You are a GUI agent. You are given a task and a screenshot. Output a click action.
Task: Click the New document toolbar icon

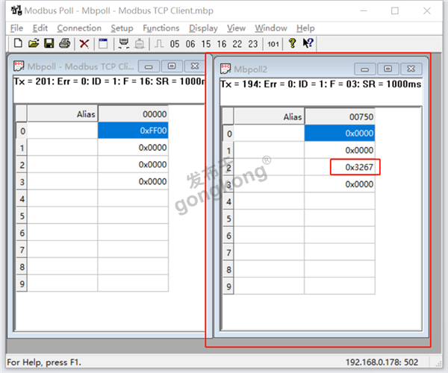[x=18, y=43]
